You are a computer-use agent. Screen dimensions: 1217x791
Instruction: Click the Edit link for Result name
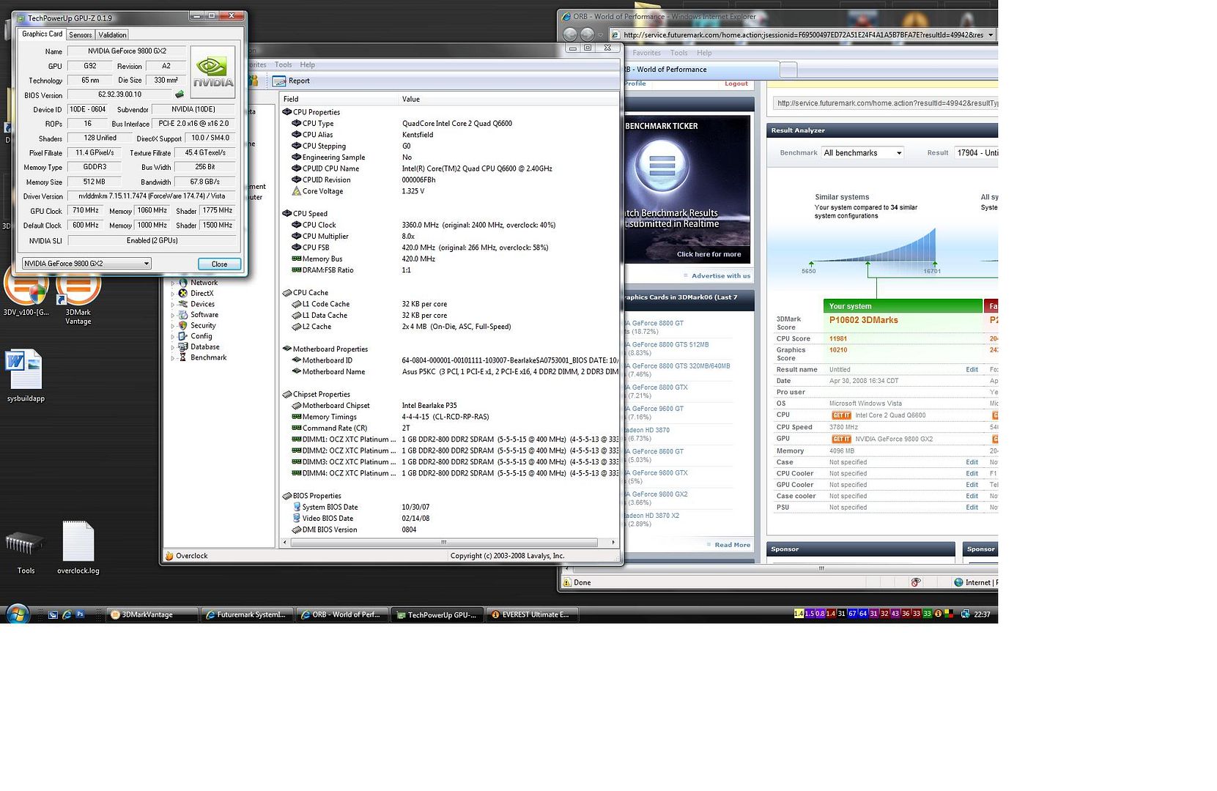972,370
